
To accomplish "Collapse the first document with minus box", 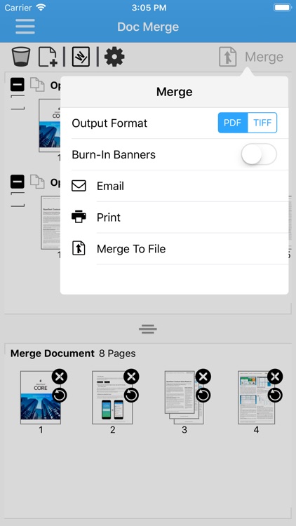I will click(18, 85).
